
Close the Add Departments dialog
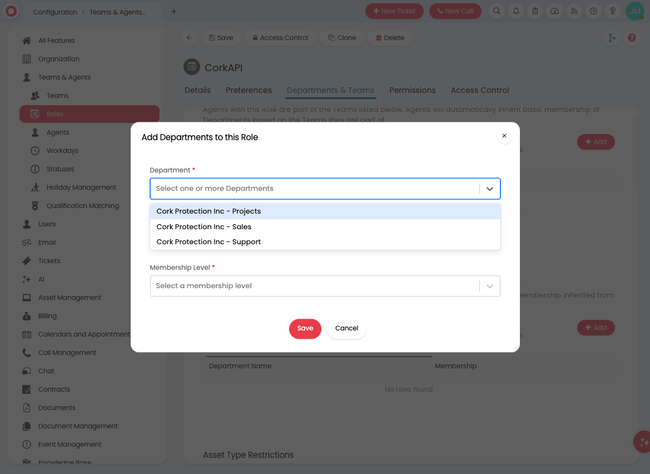504,136
